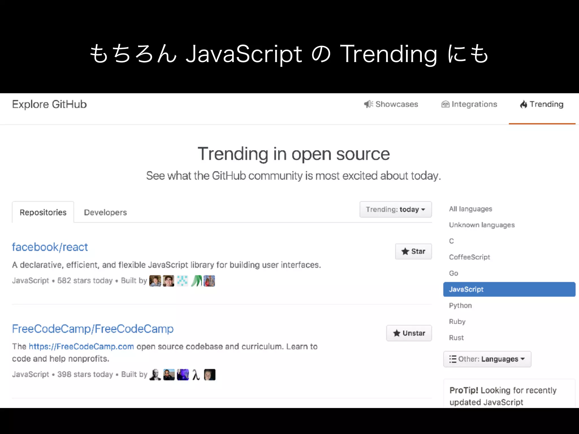Star the facebook/react repository
The height and width of the screenshot is (434, 579).
coord(413,251)
